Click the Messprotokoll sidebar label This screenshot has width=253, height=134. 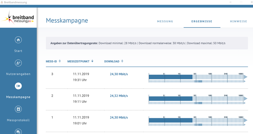[x=18, y=120]
